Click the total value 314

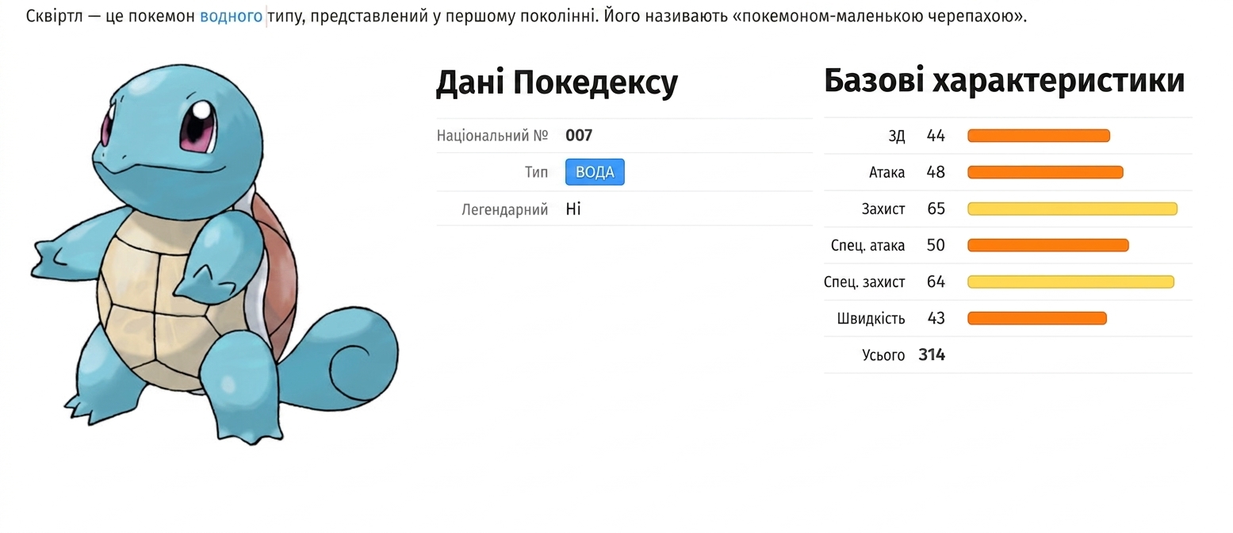point(932,355)
